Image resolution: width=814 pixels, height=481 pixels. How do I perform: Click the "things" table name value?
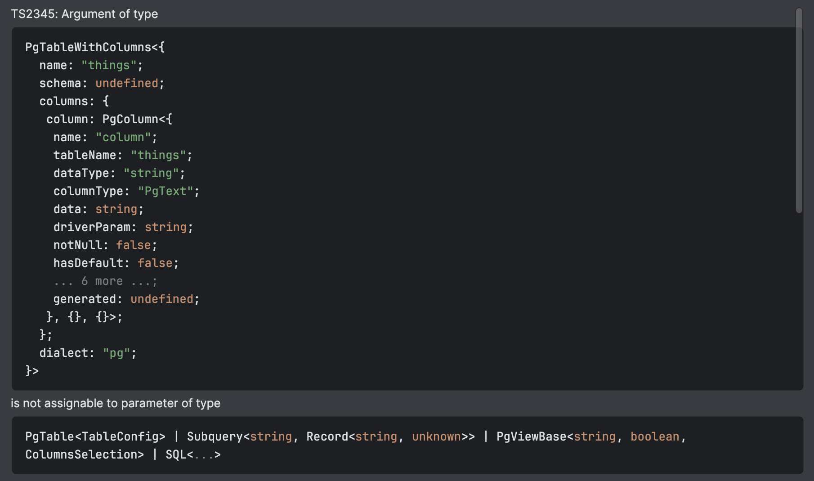tap(109, 65)
